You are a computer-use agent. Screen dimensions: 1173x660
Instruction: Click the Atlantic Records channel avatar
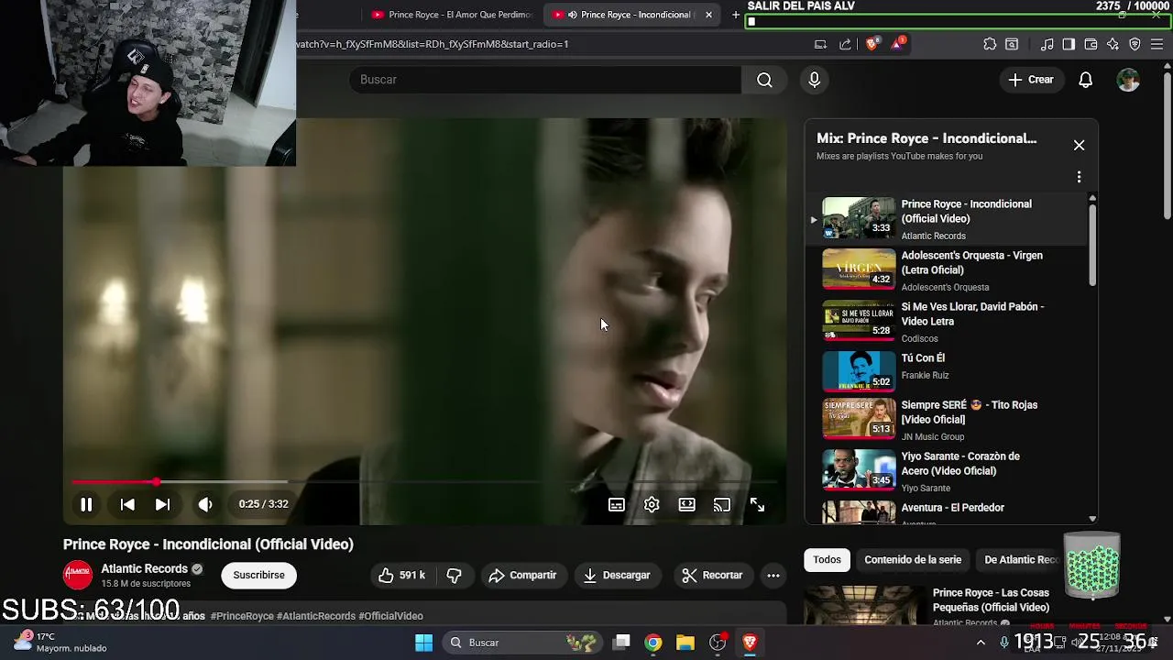coord(78,575)
